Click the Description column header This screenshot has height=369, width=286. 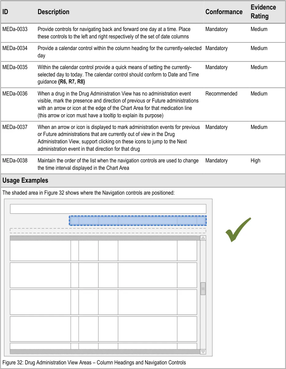coord(53,12)
